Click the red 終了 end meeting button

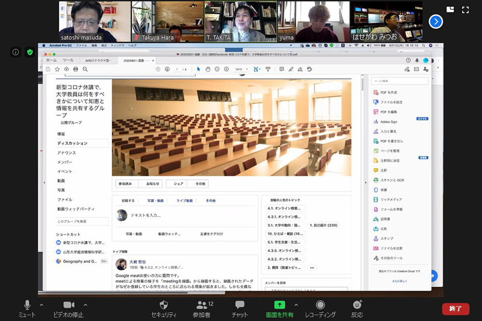(x=455, y=308)
